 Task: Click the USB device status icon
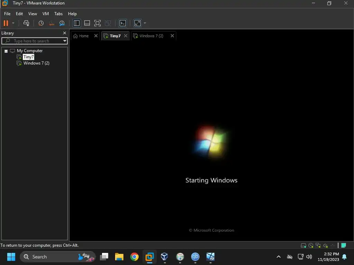(x=332, y=245)
